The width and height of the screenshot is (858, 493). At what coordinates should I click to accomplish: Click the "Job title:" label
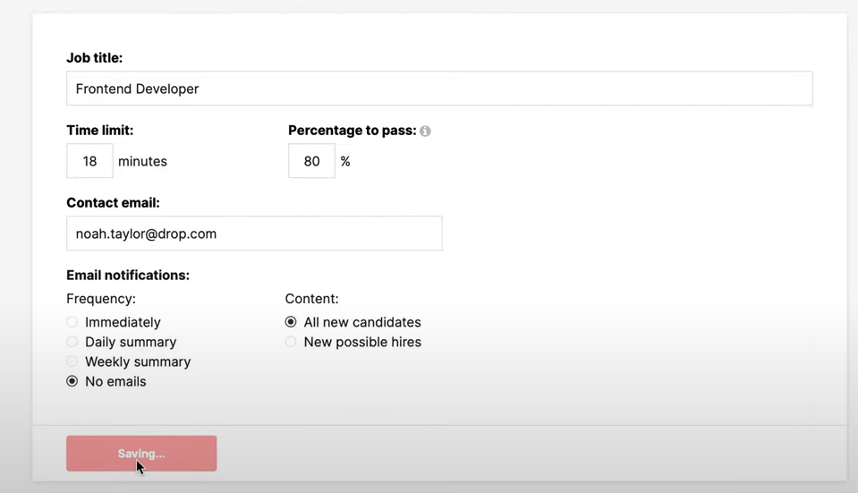(x=94, y=58)
